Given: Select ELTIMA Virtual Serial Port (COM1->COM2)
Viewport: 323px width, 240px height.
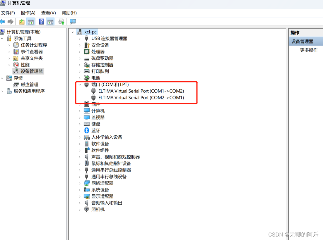Looking at the screenshot, I should (x=141, y=91).
